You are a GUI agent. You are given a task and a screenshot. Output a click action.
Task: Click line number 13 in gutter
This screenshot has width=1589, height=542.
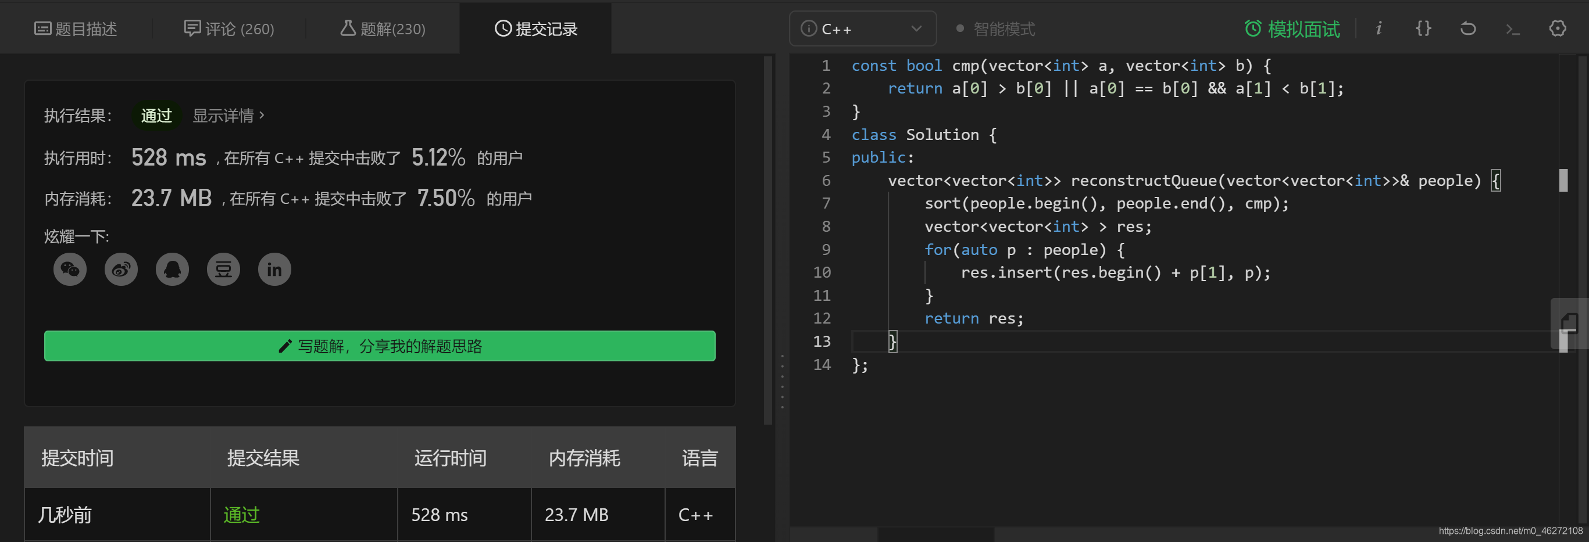click(x=822, y=342)
